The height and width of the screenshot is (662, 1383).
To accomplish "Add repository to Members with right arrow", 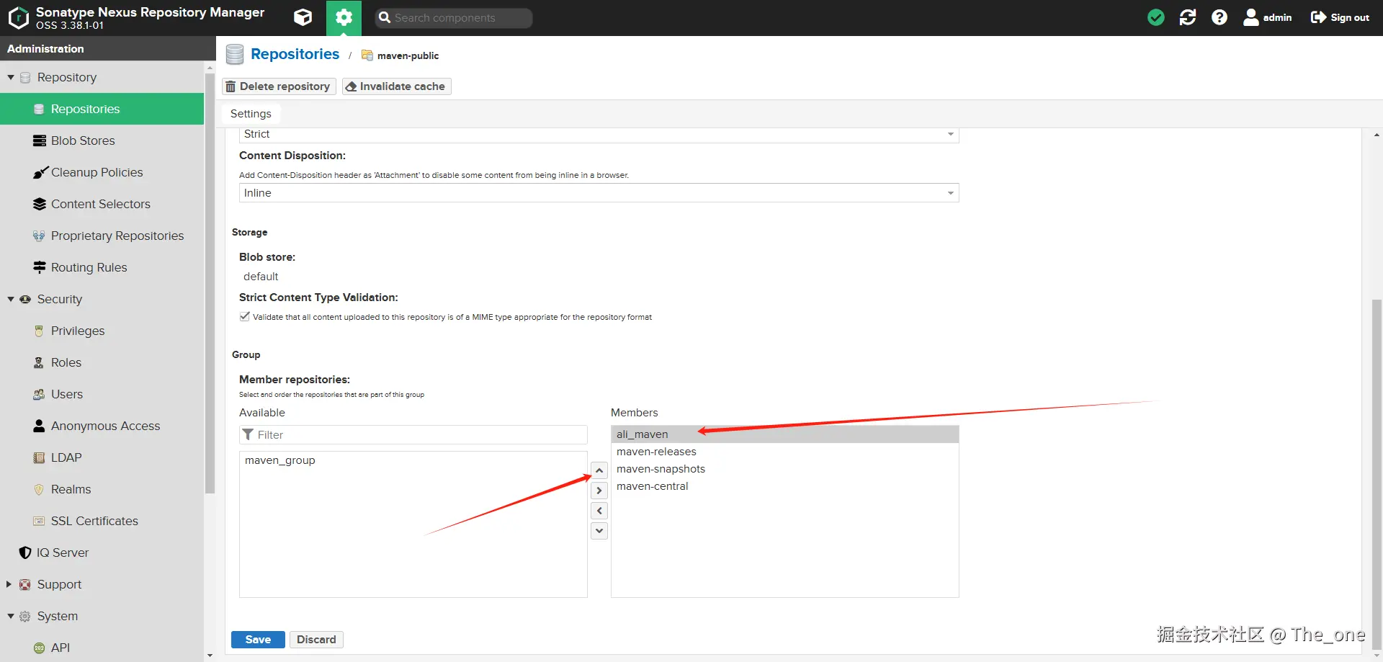I will pos(599,491).
